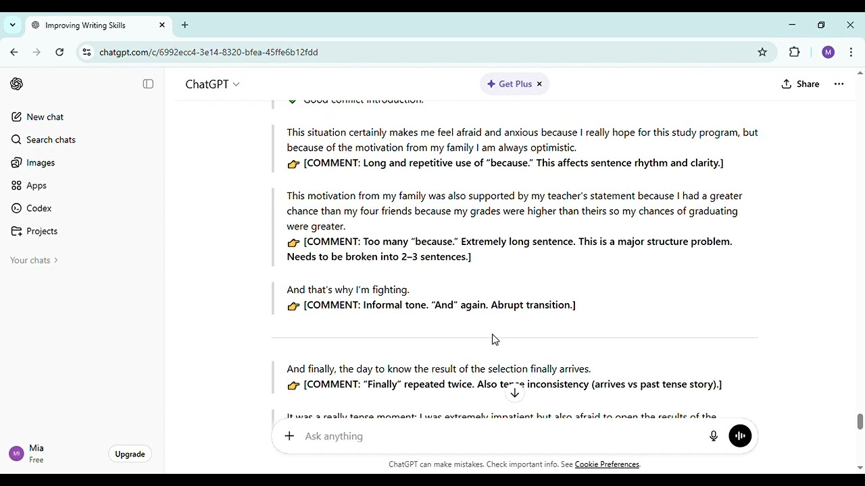This screenshot has width=865, height=486.
Task: Reload the page
Action: [59, 52]
